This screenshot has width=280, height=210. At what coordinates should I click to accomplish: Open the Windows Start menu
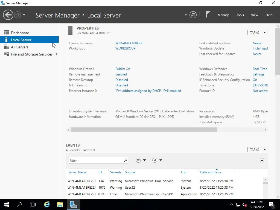pos(7,205)
